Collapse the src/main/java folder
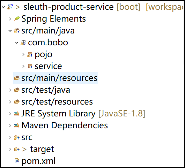 point(10,31)
